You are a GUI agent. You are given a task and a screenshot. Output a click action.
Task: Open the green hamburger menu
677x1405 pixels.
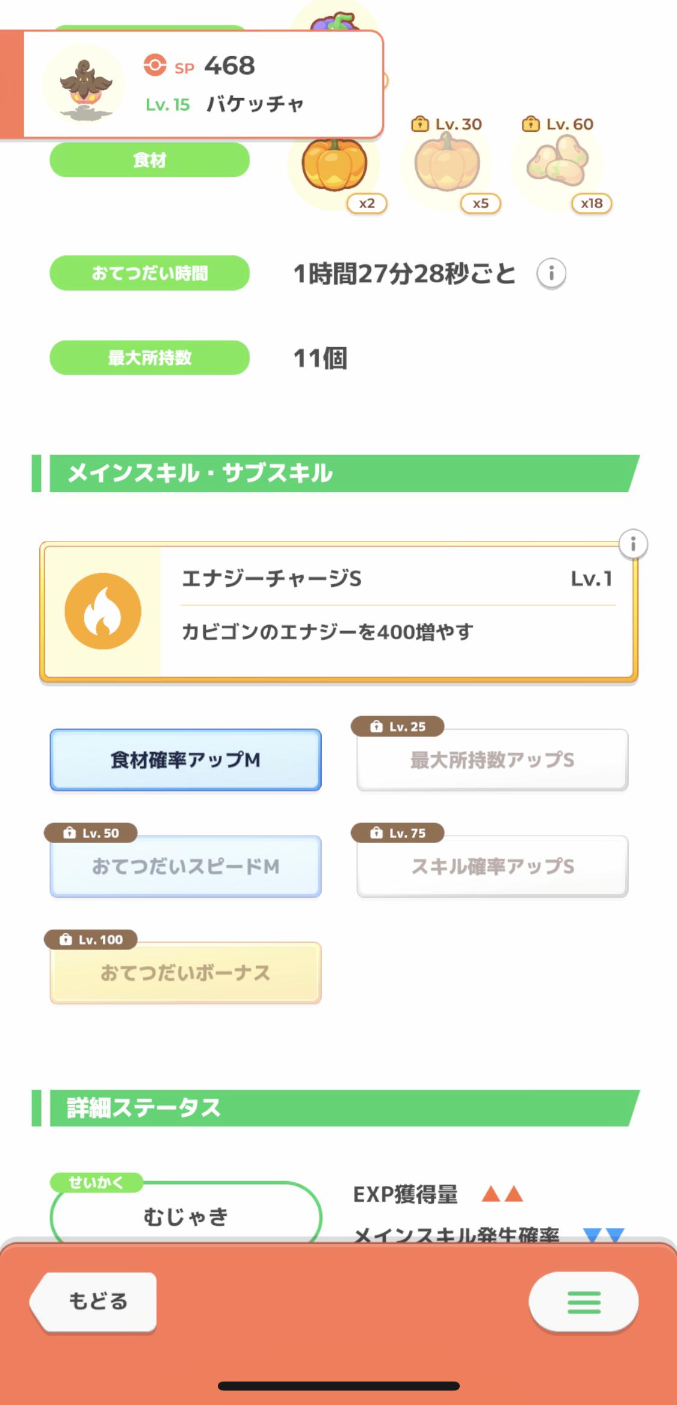tap(583, 1302)
